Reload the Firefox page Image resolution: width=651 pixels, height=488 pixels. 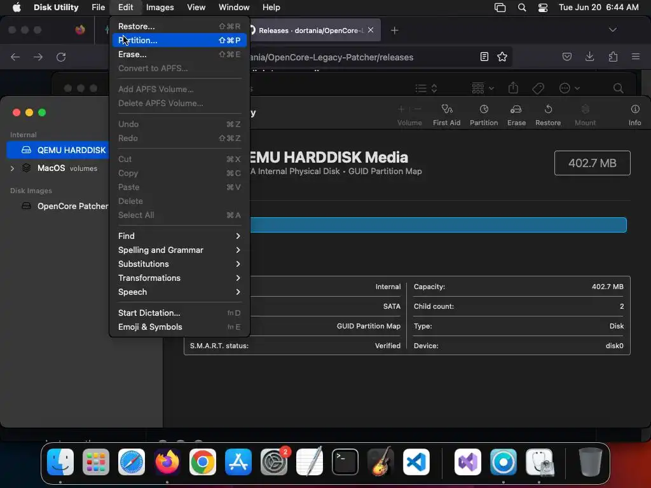[61, 57]
